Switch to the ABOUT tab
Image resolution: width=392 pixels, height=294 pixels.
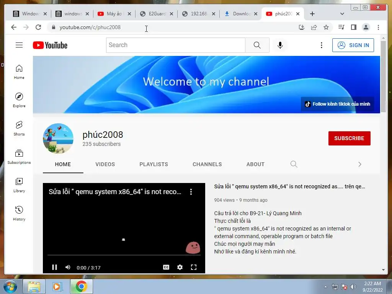coord(255,164)
